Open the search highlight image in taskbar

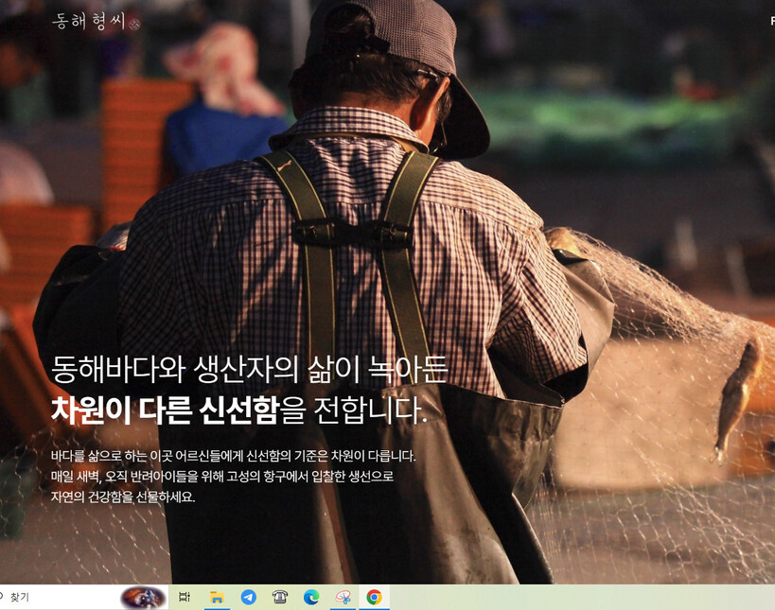[144, 598]
